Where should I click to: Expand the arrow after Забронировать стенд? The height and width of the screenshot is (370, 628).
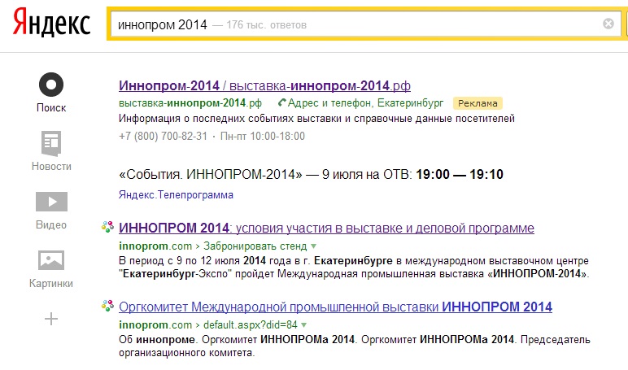click(313, 246)
